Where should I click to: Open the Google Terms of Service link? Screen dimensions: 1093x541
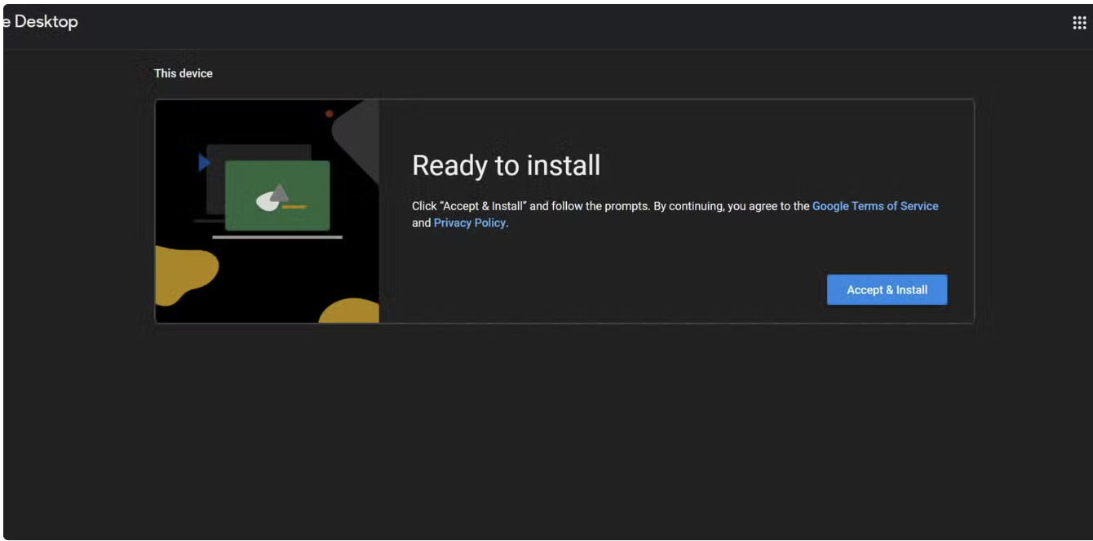(x=875, y=206)
